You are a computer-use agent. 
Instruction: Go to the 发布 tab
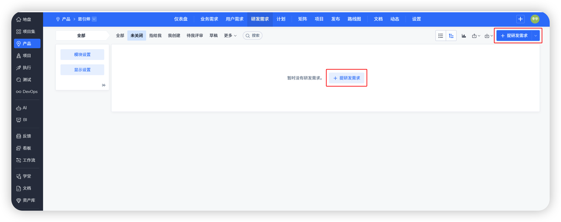[x=336, y=19]
